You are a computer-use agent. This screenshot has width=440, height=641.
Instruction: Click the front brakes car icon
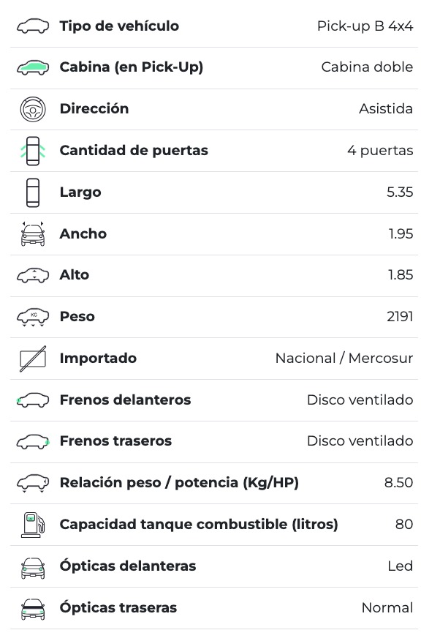pyautogui.click(x=32, y=400)
